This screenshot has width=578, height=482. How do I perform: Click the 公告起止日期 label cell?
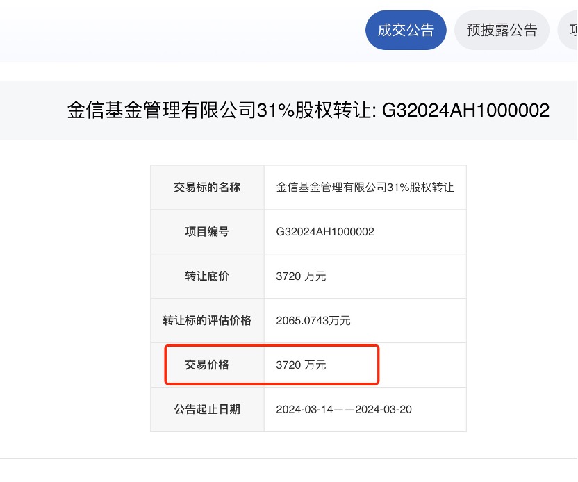(207, 409)
